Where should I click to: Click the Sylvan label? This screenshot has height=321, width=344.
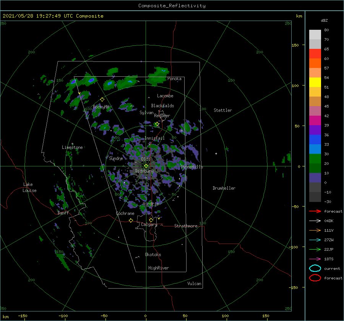point(146,113)
